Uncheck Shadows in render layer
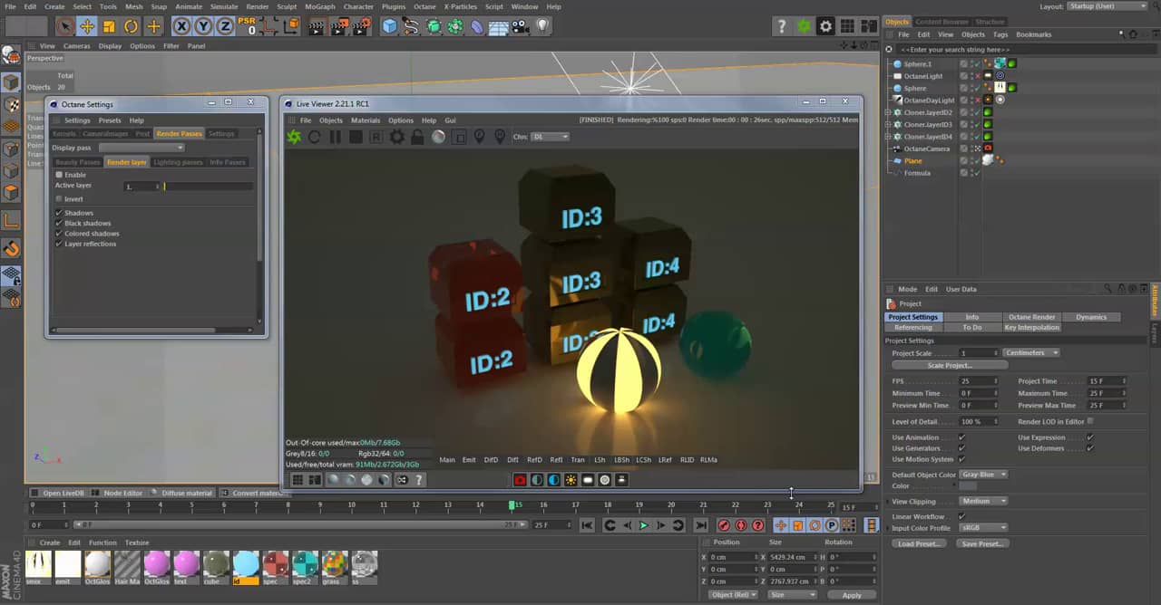The width and height of the screenshot is (1161, 605). pos(59,213)
